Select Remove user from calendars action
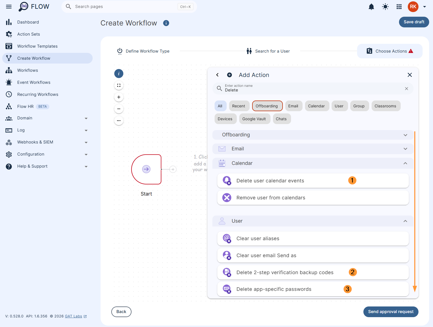This screenshot has height=327, width=433. pos(313,198)
